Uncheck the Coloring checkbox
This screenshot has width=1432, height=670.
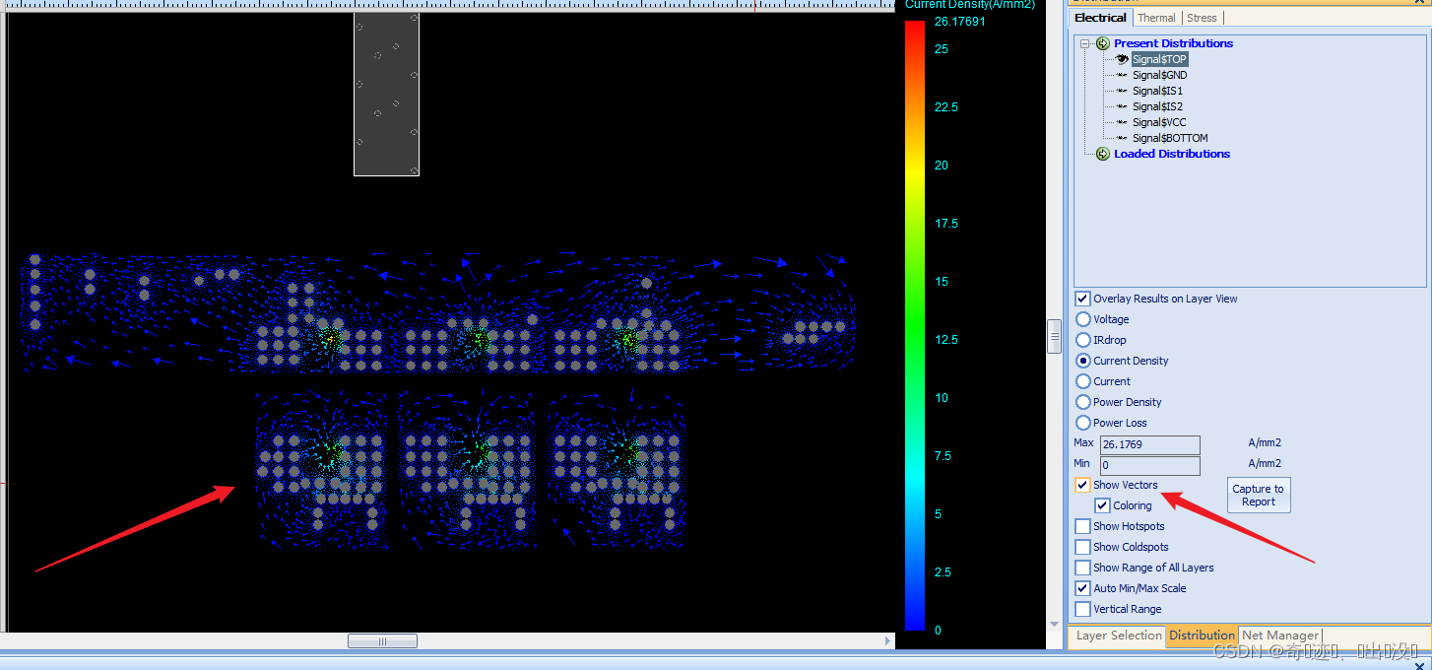[1103, 505]
